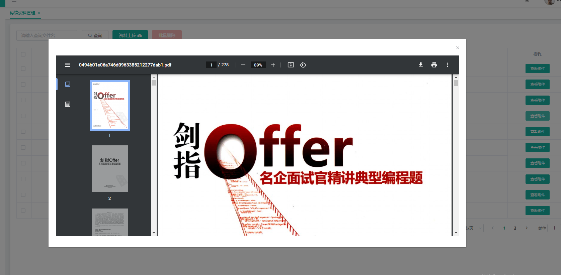Check the sixth table row checkbox
561x275 pixels.
pyautogui.click(x=23, y=147)
